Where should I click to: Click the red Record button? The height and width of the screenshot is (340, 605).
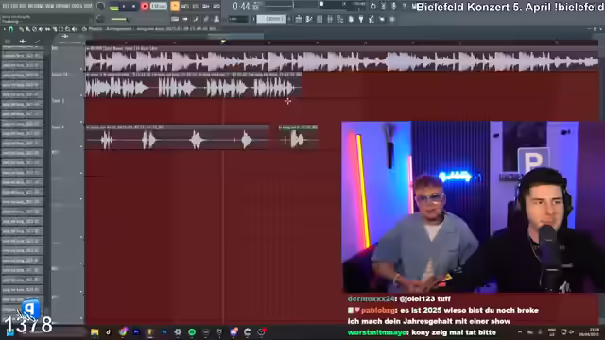point(145,7)
